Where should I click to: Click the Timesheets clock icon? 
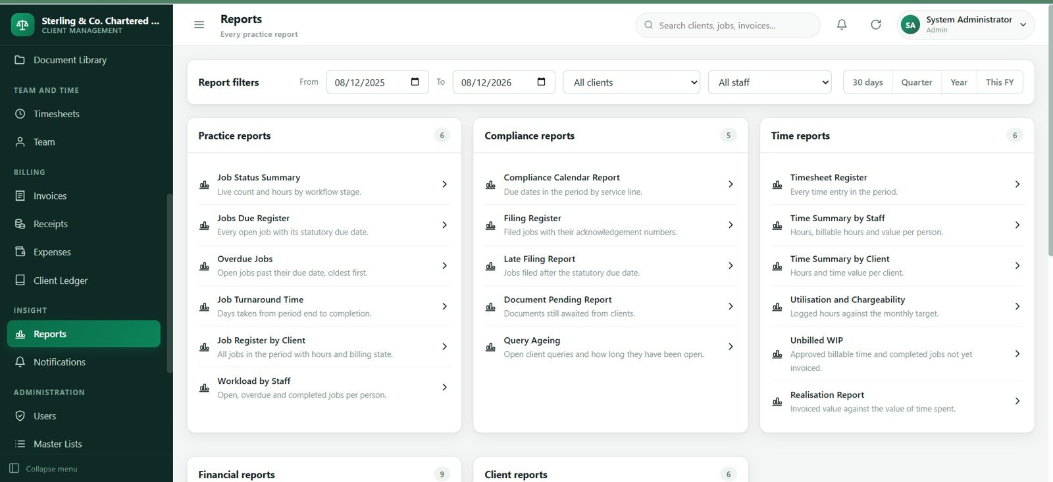click(x=20, y=114)
